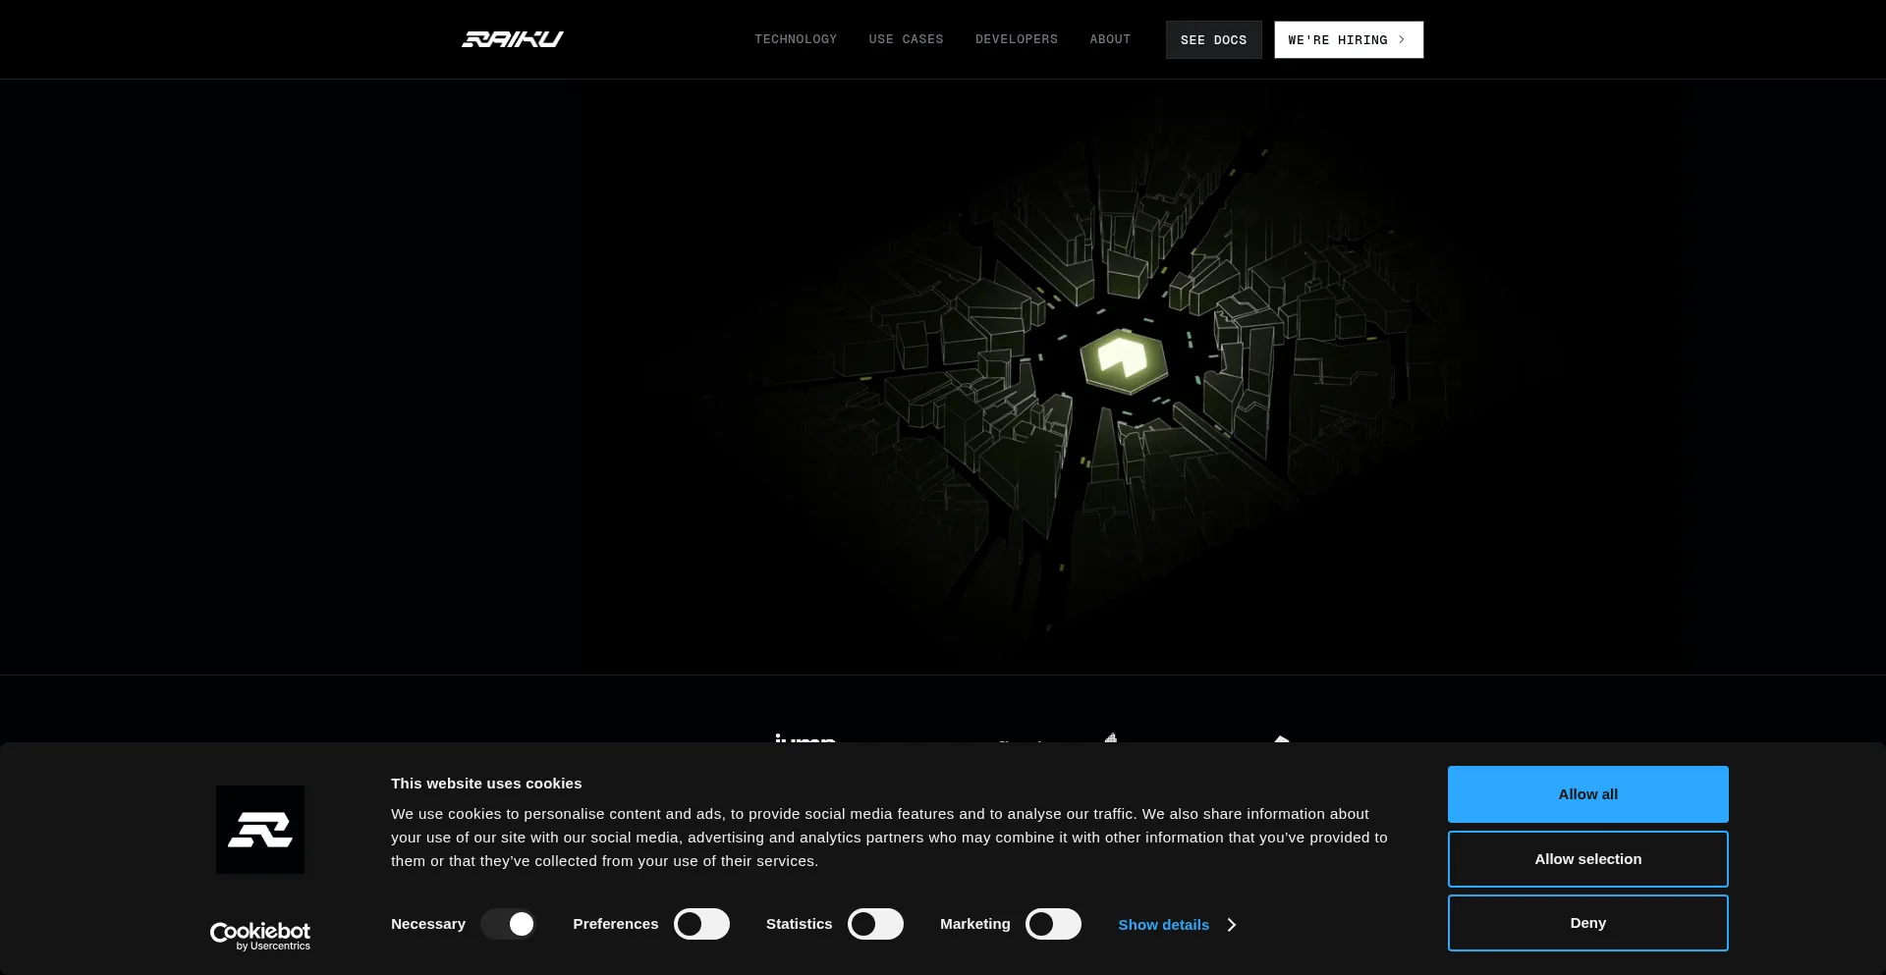Turn on the Statistics cookies toggle
Image resolution: width=1886 pixels, height=975 pixels.
[875, 924]
